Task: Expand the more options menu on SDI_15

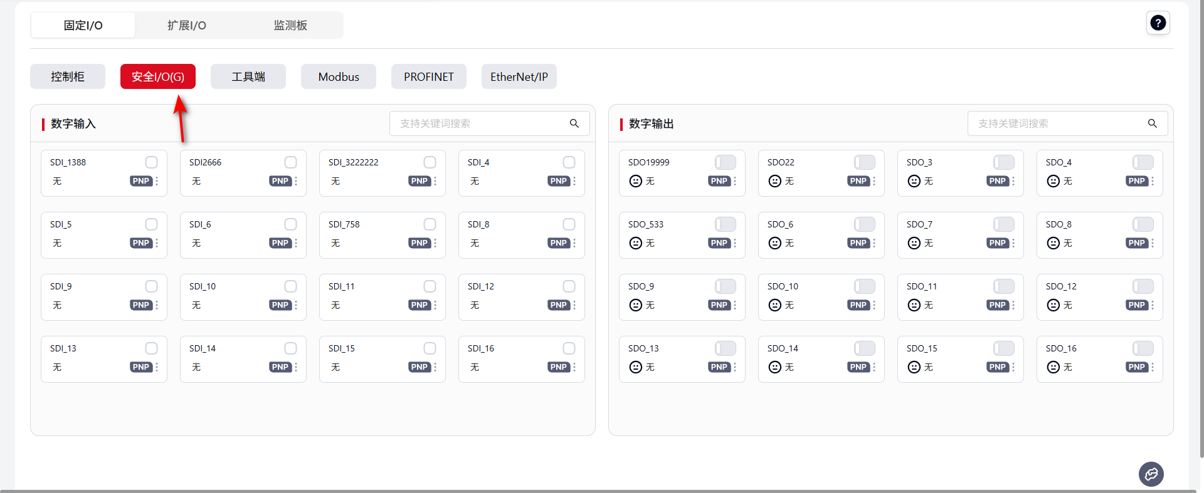Action: (435, 367)
